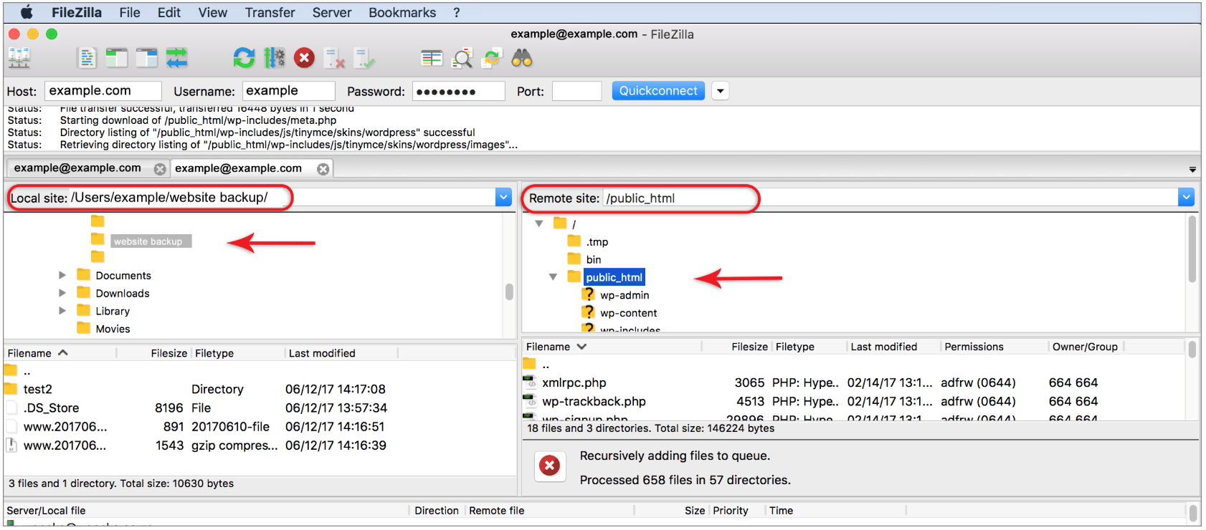1206x530 pixels.
Task: Click the wp-content question mark icon
Action: 588,312
